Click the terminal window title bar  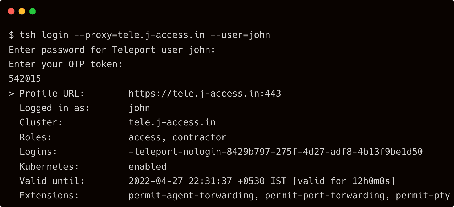point(226,11)
